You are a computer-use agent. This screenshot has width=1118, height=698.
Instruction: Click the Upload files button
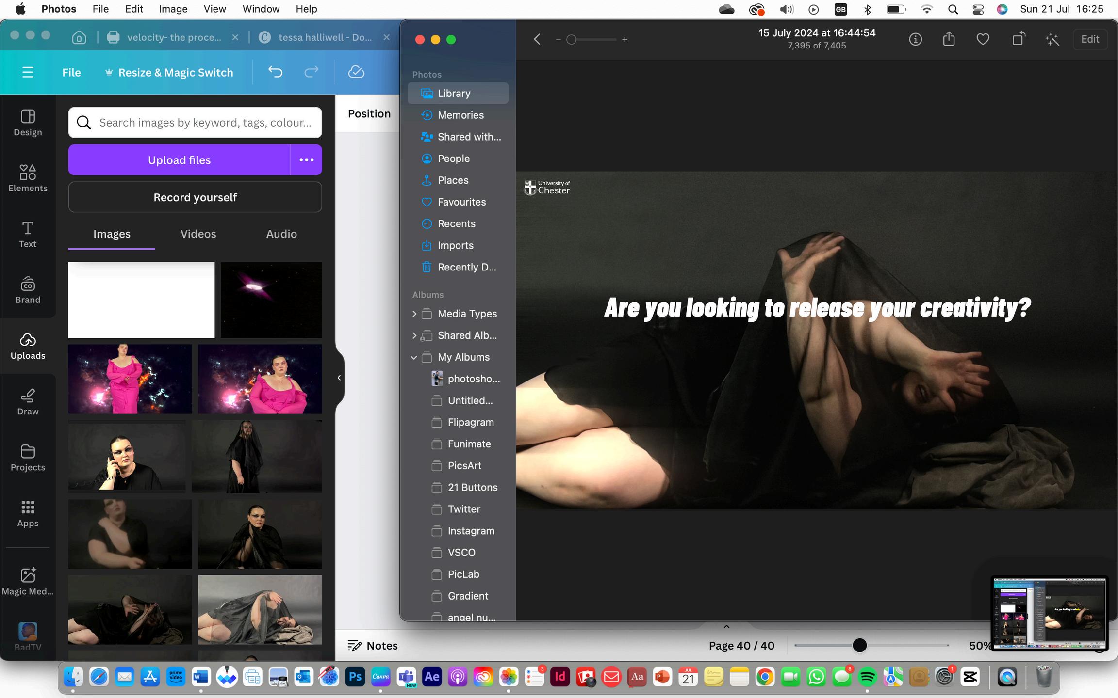tap(179, 160)
